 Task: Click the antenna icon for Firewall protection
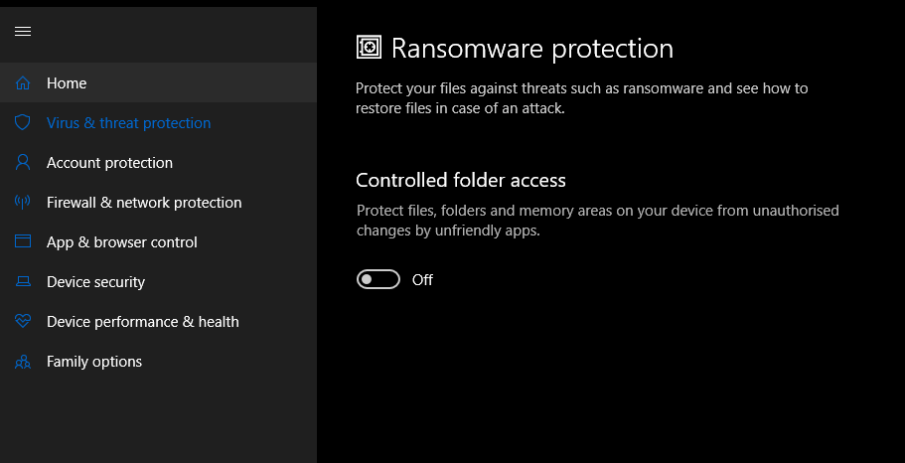(23, 202)
